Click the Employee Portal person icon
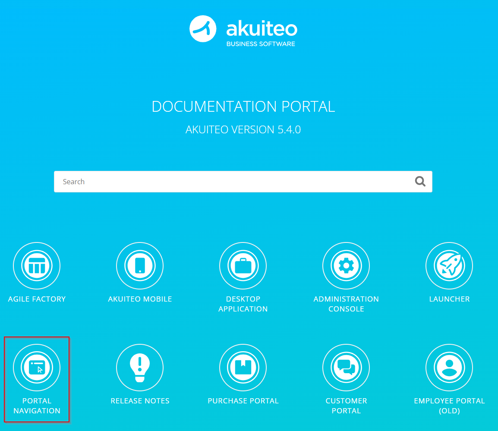This screenshot has width=498, height=431. coord(449,368)
